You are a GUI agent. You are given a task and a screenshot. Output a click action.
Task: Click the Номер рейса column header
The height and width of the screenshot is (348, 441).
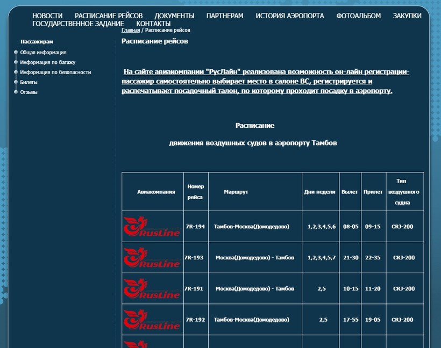coord(195,192)
